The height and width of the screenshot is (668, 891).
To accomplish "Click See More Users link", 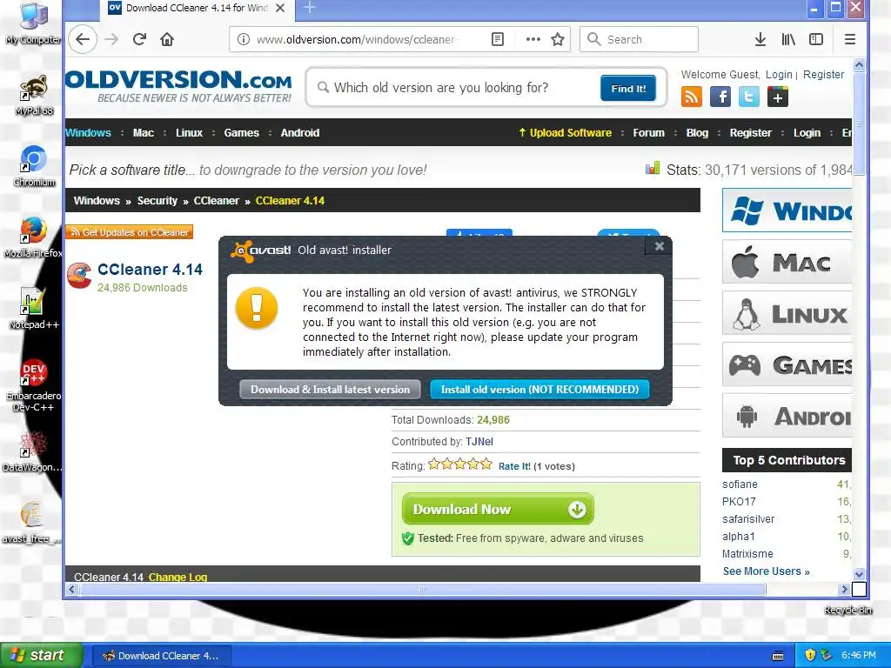I will [x=766, y=571].
